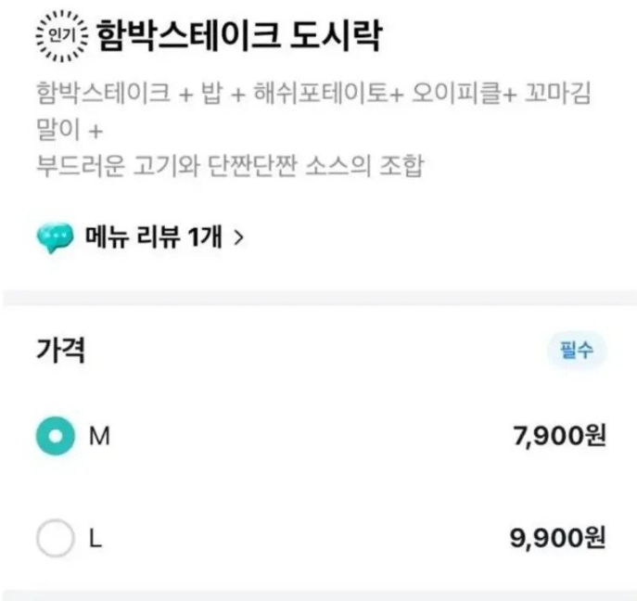Click the gray divider above 가격

[319, 298]
